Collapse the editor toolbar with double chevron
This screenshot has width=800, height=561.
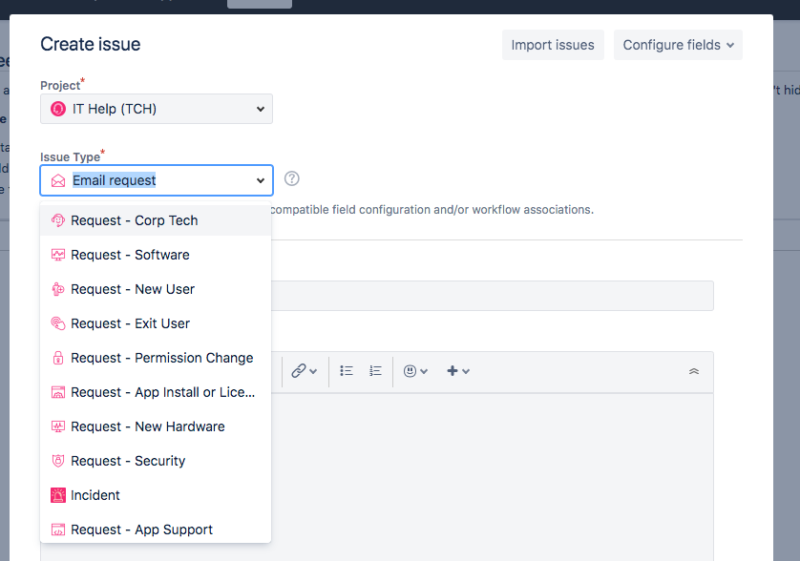(x=694, y=371)
